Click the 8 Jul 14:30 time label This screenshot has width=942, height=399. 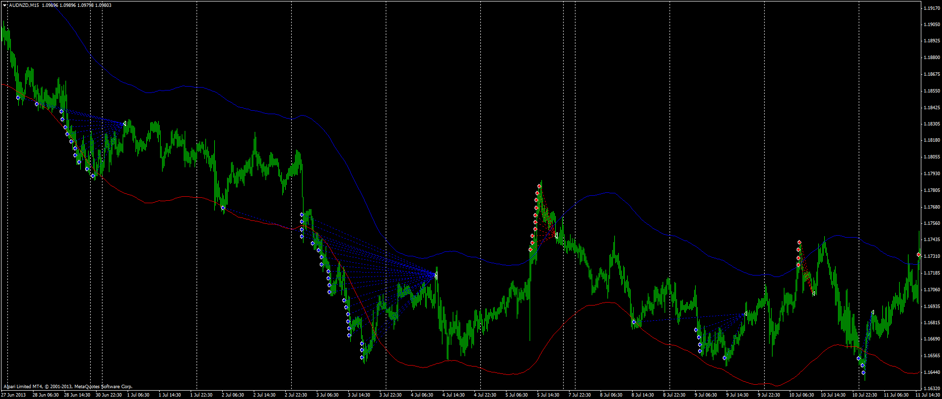[x=642, y=395]
